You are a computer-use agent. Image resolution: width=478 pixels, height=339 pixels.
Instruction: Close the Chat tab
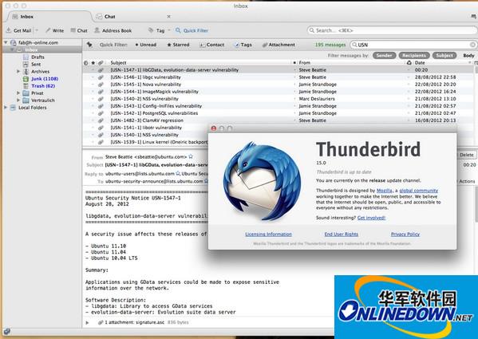click(168, 17)
